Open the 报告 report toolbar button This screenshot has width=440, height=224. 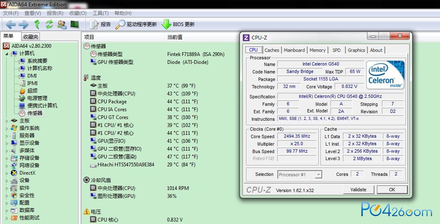(100, 24)
